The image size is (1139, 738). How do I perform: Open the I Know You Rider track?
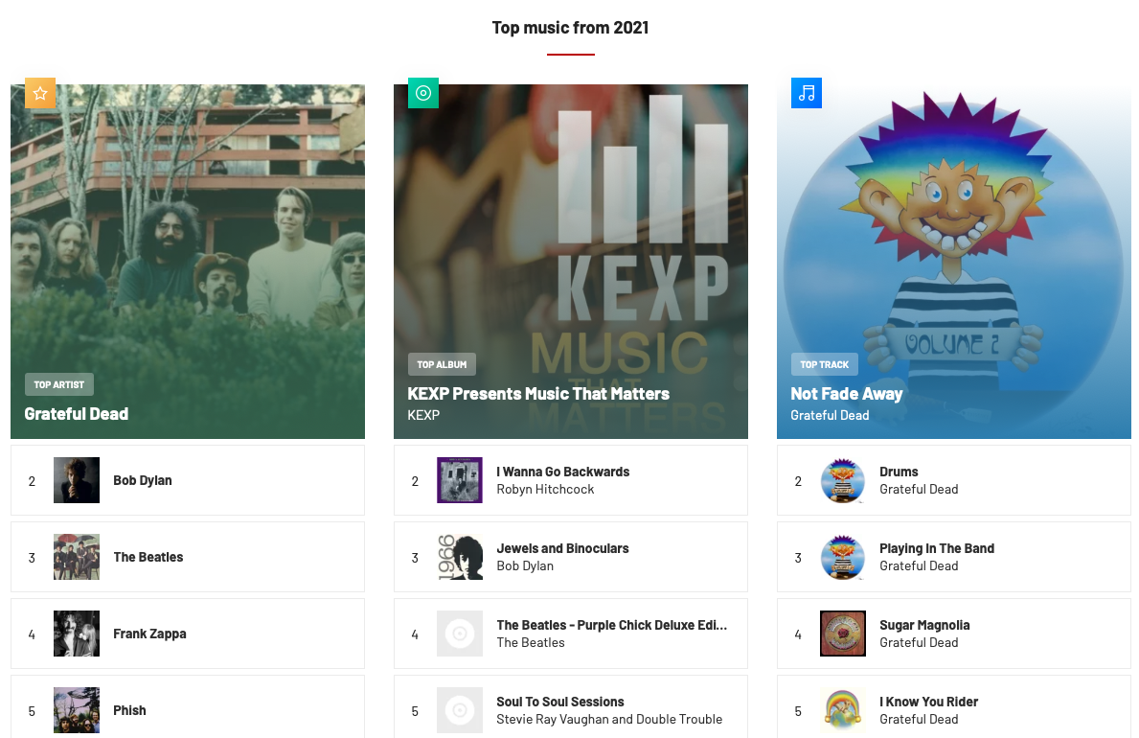click(928, 702)
